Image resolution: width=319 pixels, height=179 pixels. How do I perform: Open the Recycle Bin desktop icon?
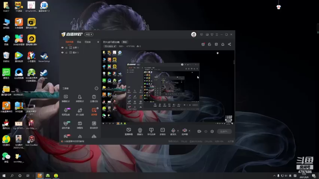click(6, 57)
